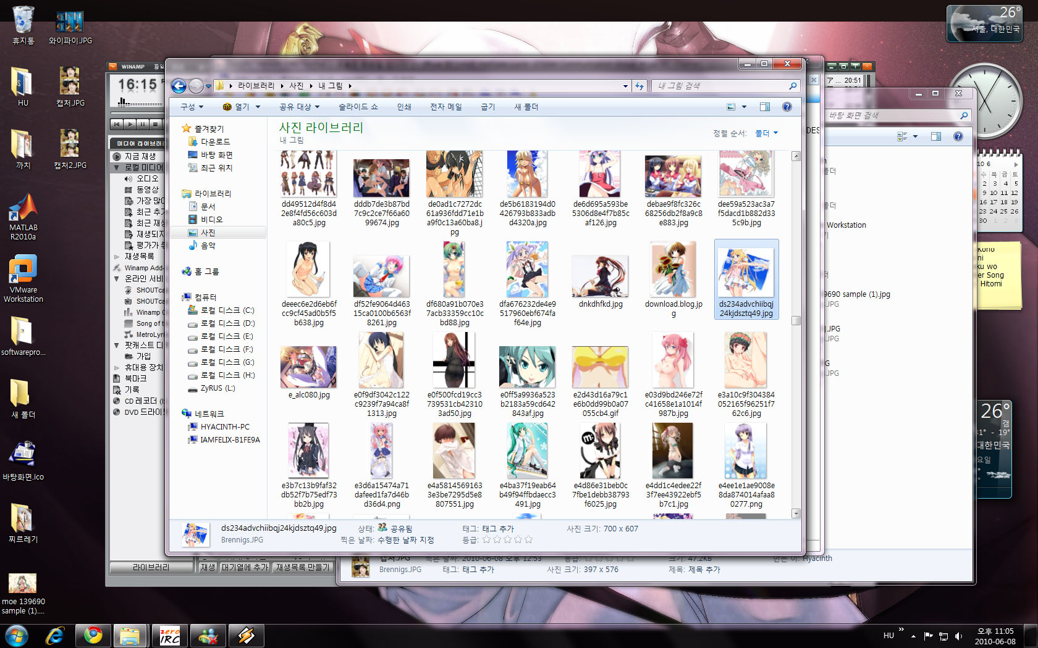The width and height of the screenshot is (1038, 648).
Task: Open 바탕 화면 in the favorites list
Action: (216, 155)
